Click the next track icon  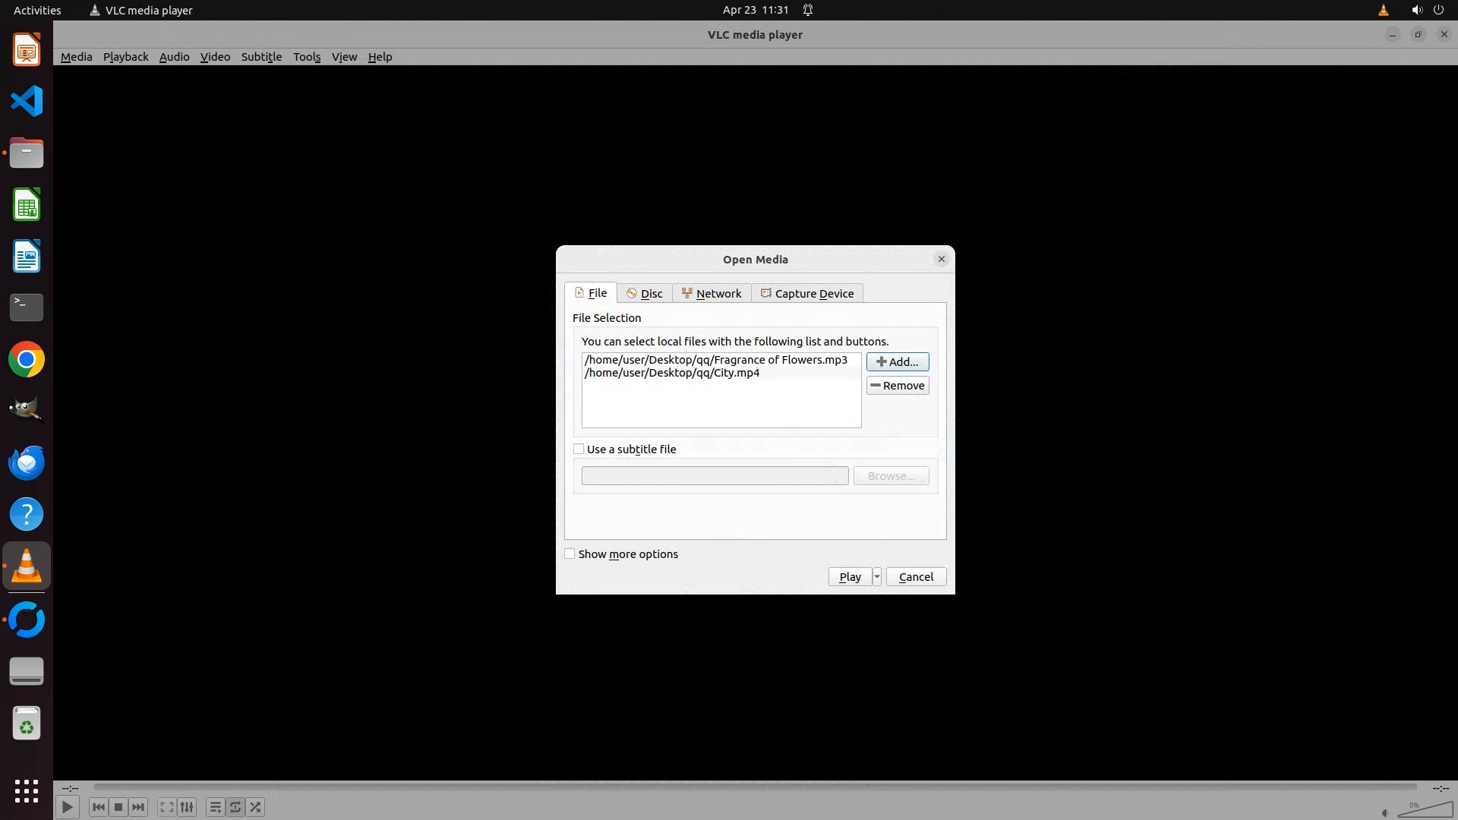coord(138,807)
